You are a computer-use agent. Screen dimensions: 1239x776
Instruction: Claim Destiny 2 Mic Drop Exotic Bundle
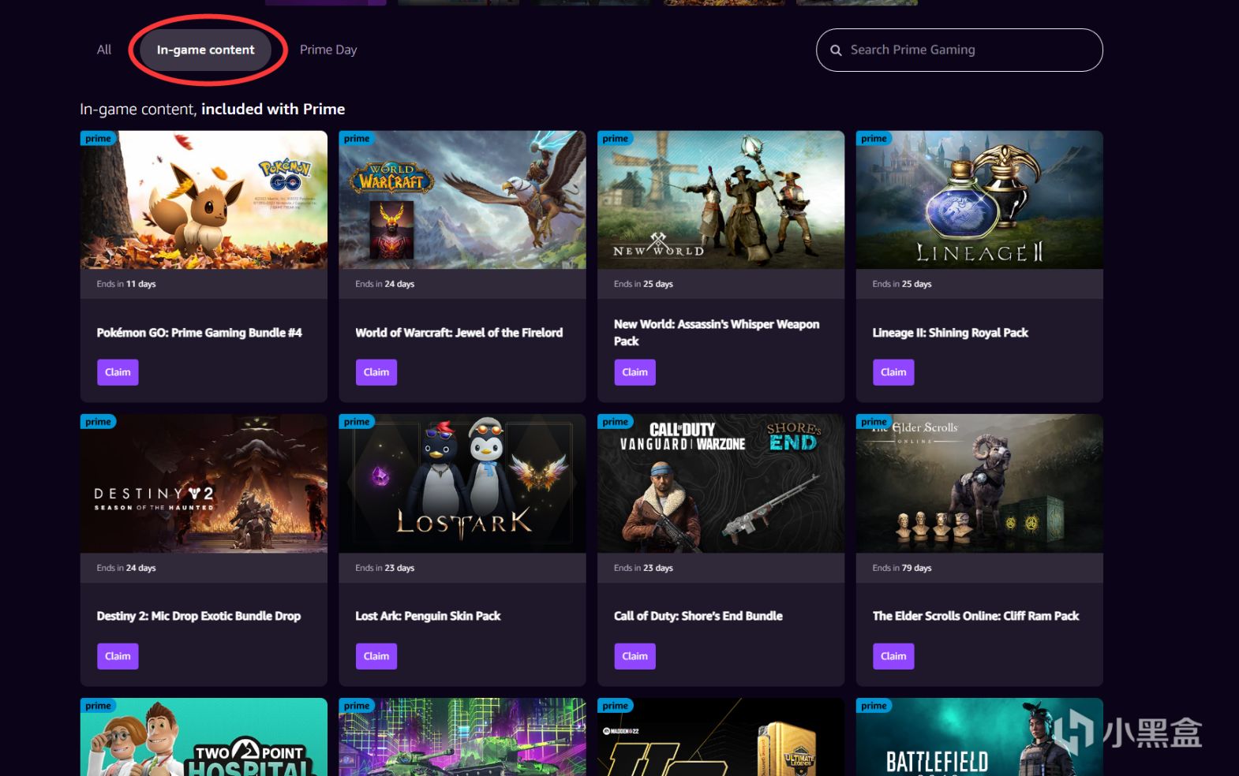pyautogui.click(x=118, y=656)
